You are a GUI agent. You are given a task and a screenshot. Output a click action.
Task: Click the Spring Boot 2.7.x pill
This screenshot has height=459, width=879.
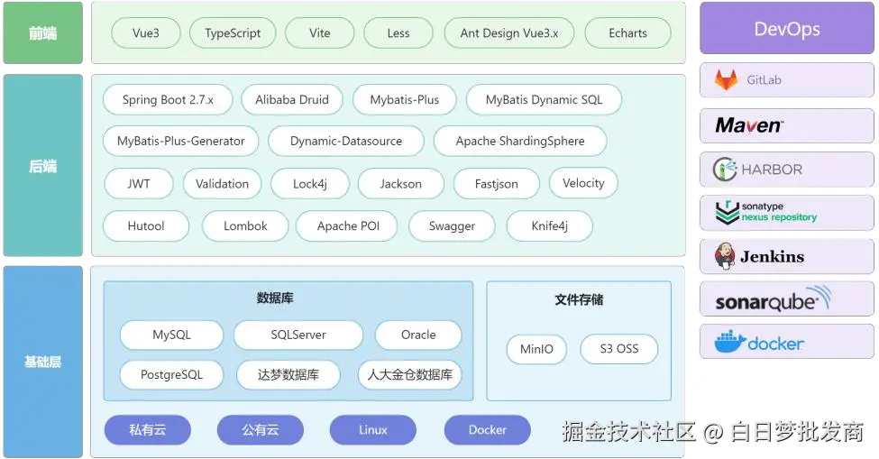[168, 100]
